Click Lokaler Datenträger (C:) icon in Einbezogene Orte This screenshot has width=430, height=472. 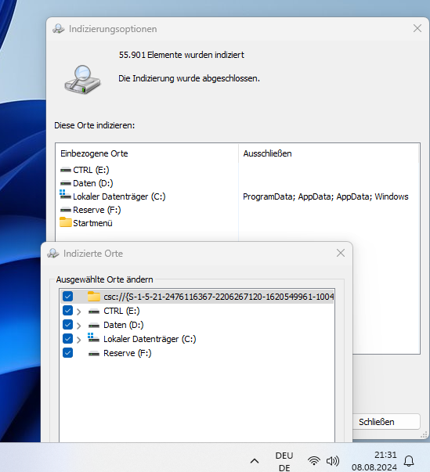[x=65, y=195]
